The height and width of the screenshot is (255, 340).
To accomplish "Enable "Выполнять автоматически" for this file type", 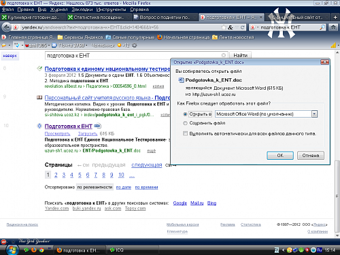I will pos(185,133).
